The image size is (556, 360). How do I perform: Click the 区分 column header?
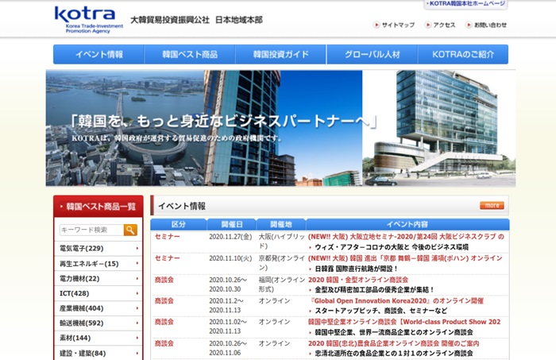179,224
